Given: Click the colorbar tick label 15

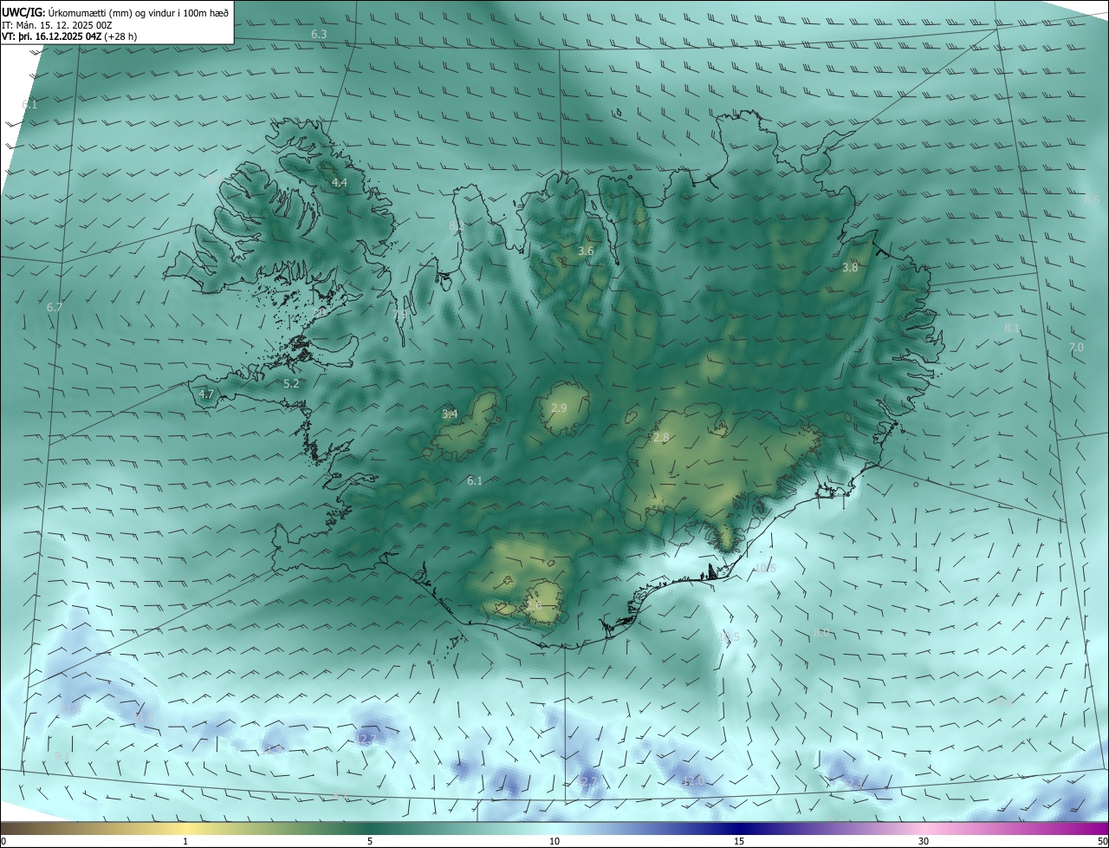Looking at the screenshot, I should (x=739, y=841).
